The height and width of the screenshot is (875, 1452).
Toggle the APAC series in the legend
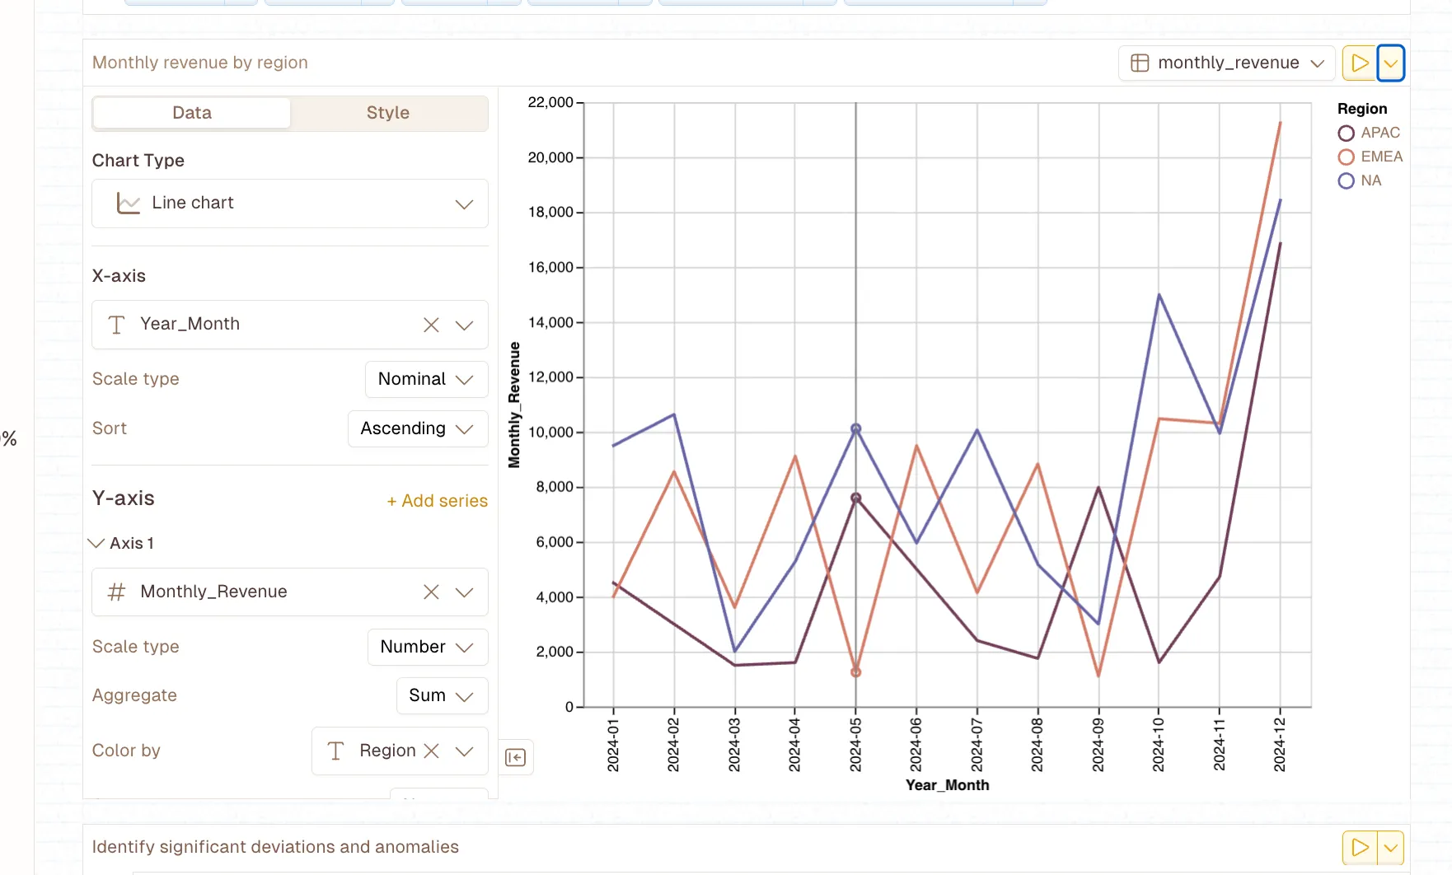click(x=1346, y=133)
